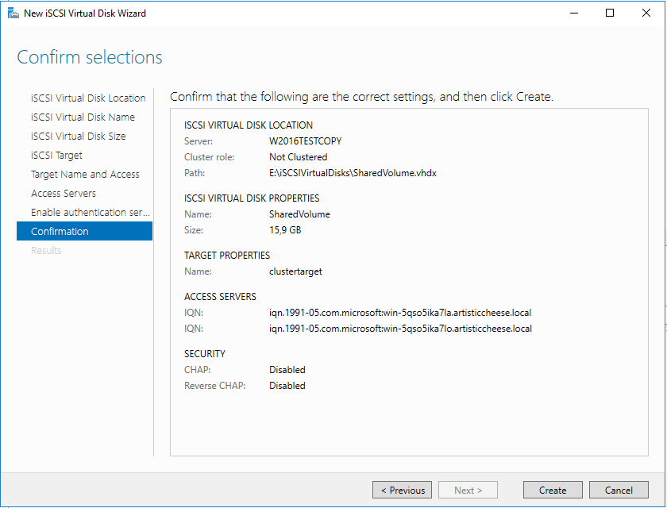Screen dimensions: 667x508
Task: Select the iSCSI Target step in the sidebar
Action: click(x=56, y=156)
